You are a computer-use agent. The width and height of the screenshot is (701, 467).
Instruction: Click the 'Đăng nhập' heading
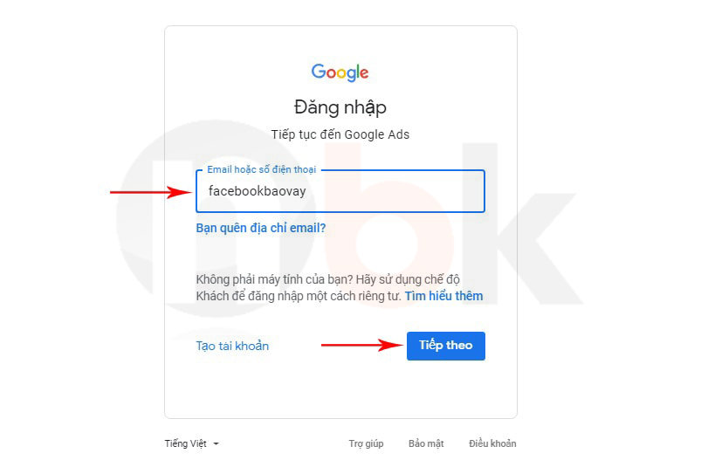340,107
